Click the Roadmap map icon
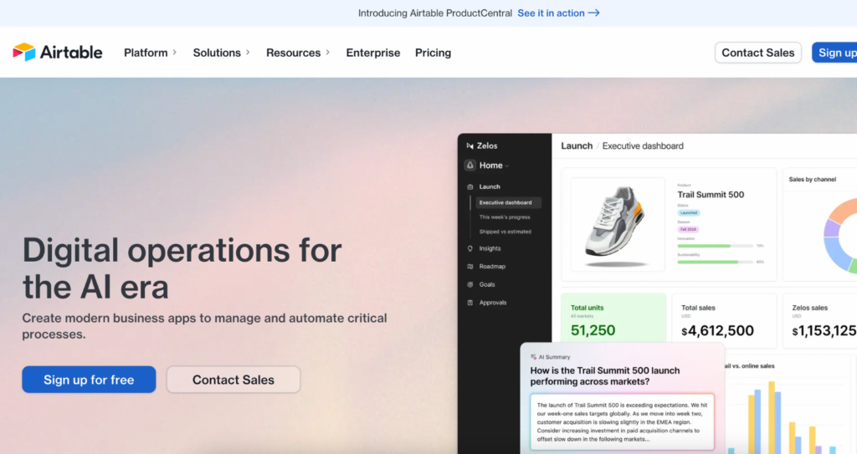857x454 pixels. (470, 267)
